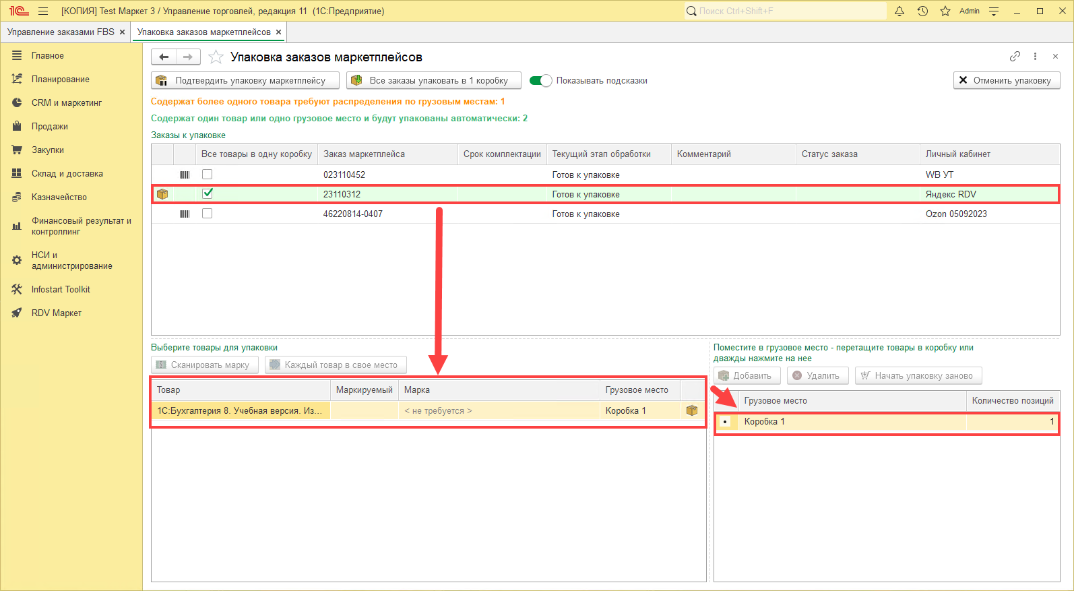
Task: Add this form to favorites star
Action: point(216,57)
